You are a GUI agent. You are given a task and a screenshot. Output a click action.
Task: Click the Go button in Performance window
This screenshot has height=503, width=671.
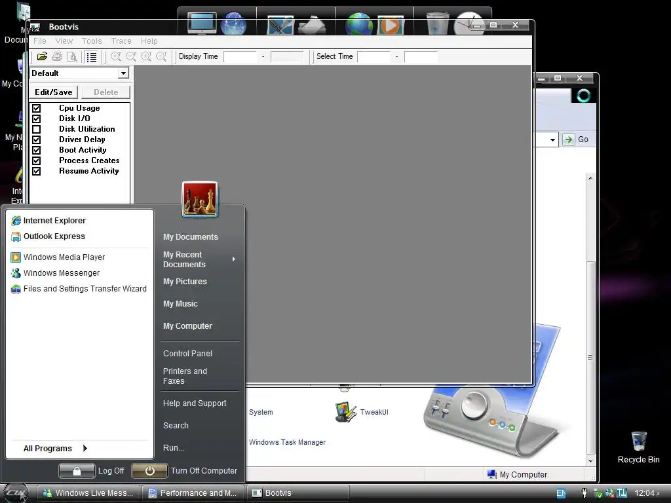pyautogui.click(x=576, y=140)
